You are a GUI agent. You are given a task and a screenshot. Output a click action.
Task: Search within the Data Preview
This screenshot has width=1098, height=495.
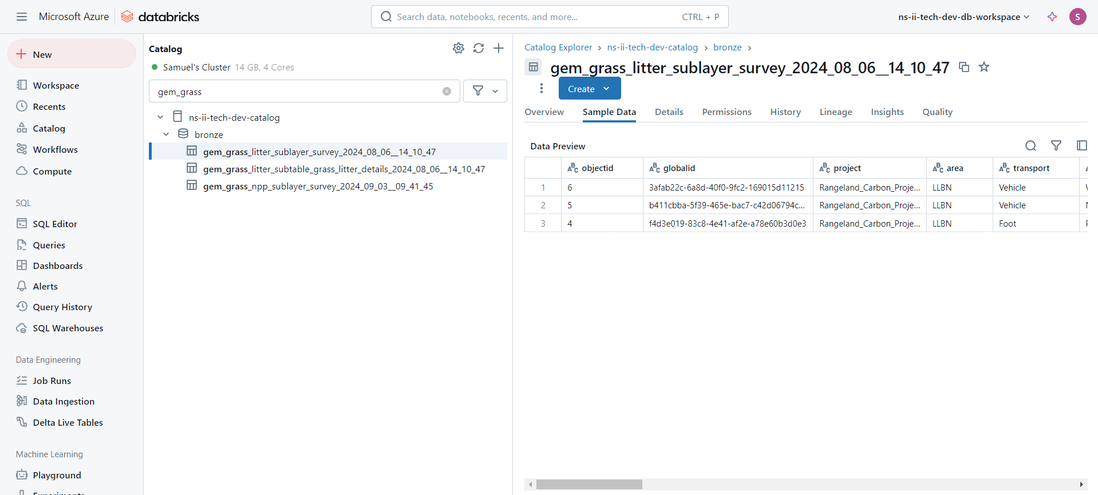click(1030, 146)
